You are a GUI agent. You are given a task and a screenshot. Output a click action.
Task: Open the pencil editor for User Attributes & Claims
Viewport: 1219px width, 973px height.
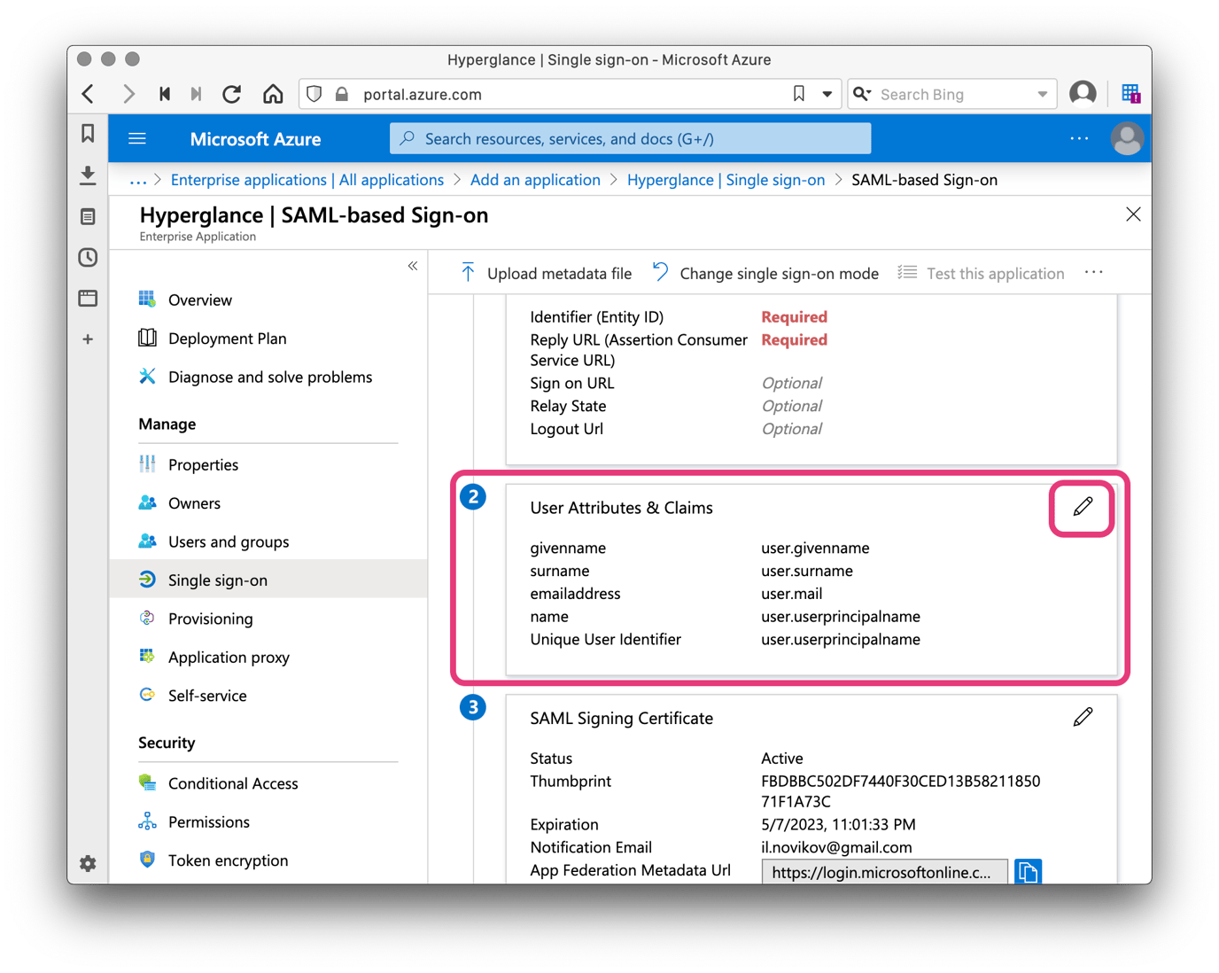tap(1081, 508)
